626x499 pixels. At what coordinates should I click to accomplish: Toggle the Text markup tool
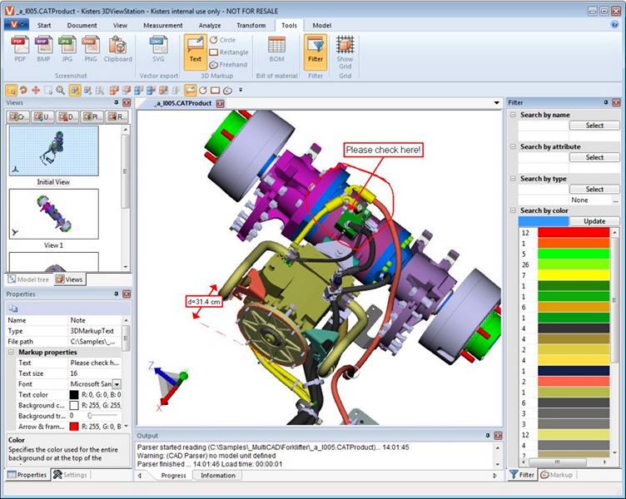point(196,52)
